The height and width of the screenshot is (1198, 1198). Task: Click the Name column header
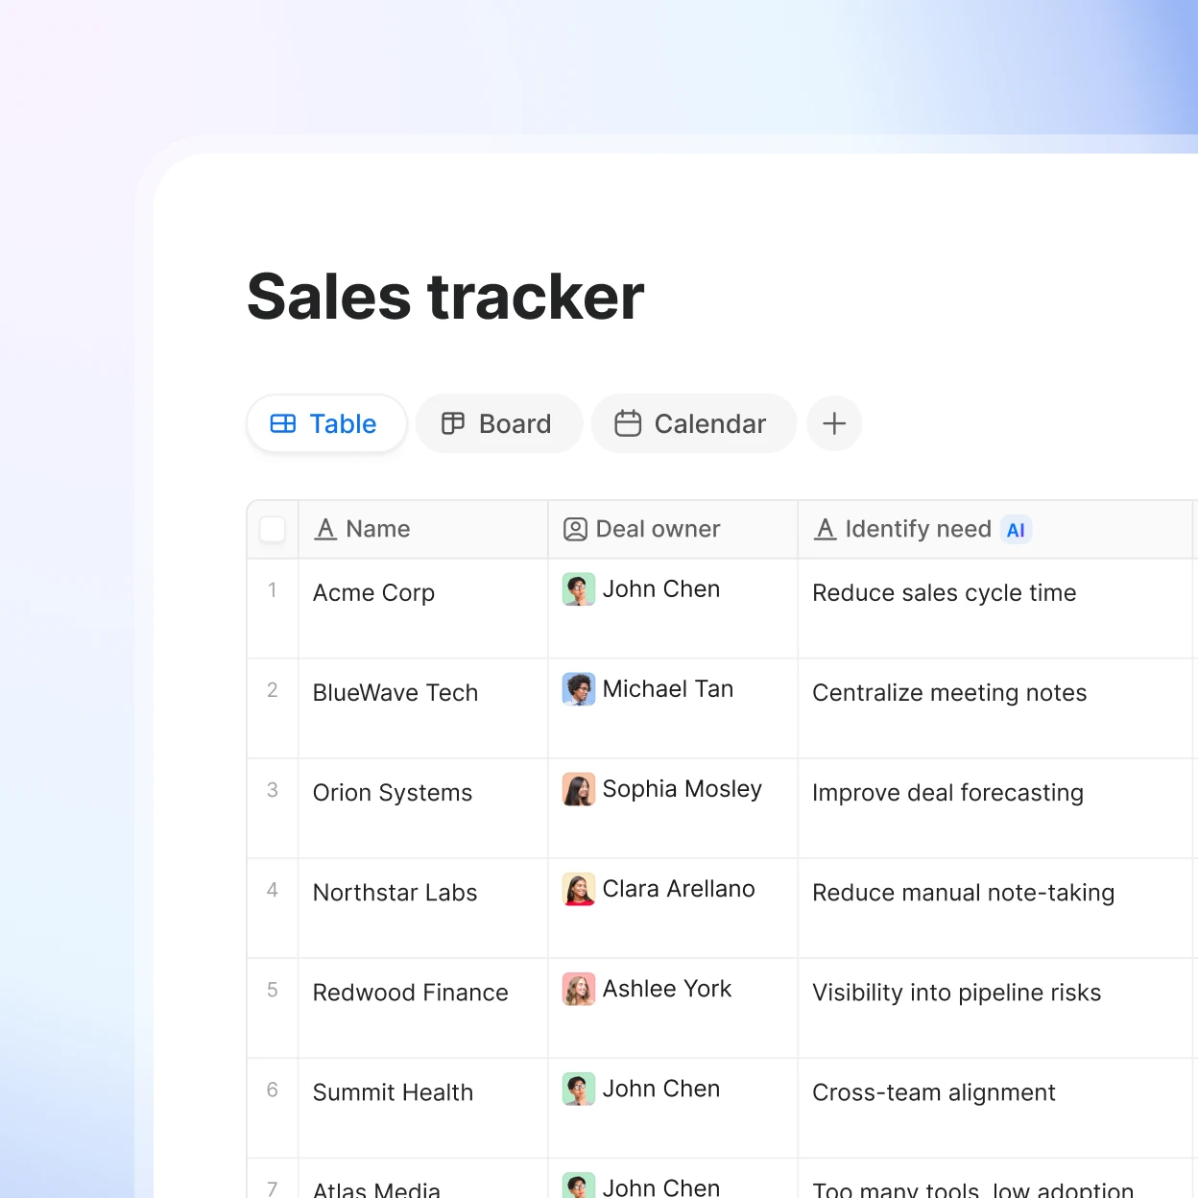point(423,529)
